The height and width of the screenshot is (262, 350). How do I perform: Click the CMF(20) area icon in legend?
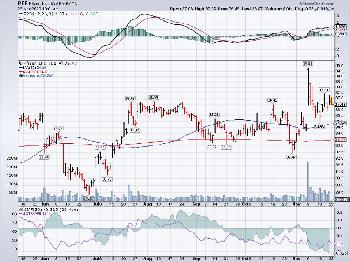click(x=21, y=209)
